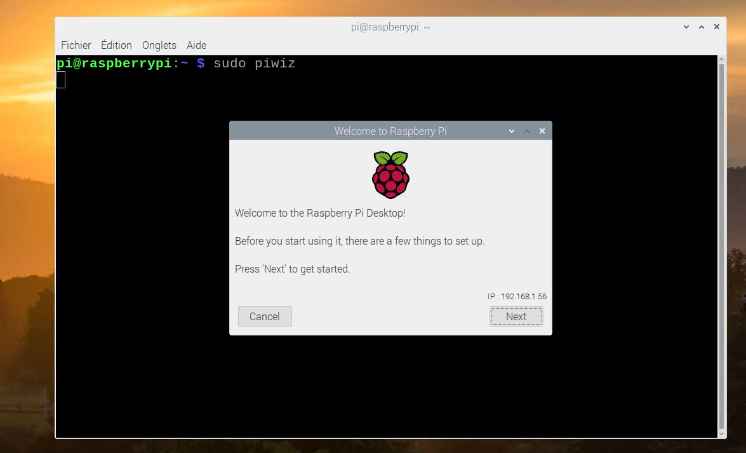Minimize the Welcome to Raspberry Pi dialog
The height and width of the screenshot is (453, 746).
pyautogui.click(x=512, y=131)
